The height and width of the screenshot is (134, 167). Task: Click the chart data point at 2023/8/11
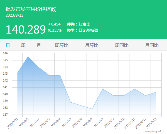pyautogui.click(x=135, y=89)
